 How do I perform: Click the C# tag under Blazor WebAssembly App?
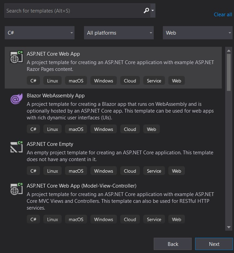[34, 129]
